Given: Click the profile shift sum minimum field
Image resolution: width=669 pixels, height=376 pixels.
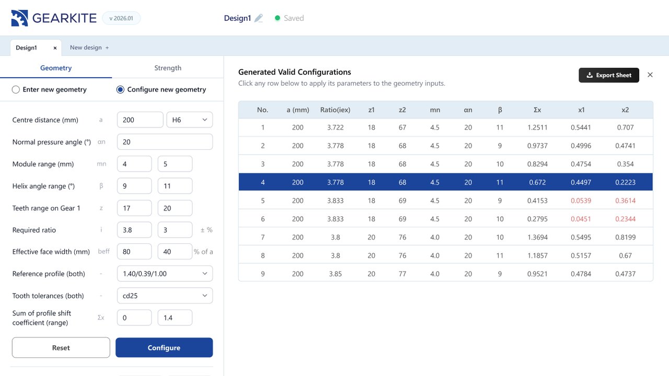Looking at the screenshot, I should (134, 318).
